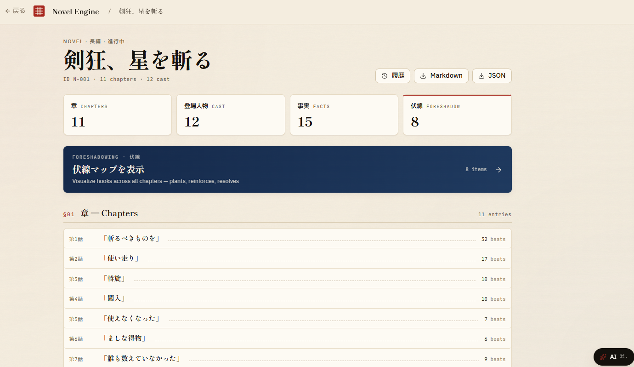Screen dimensions: 634x367
Task: Select the 事実 Facts stat card
Action: click(x=344, y=115)
